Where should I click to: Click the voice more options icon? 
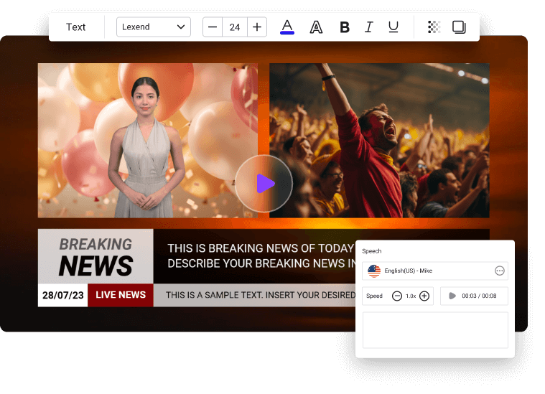[x=500, y=271]
